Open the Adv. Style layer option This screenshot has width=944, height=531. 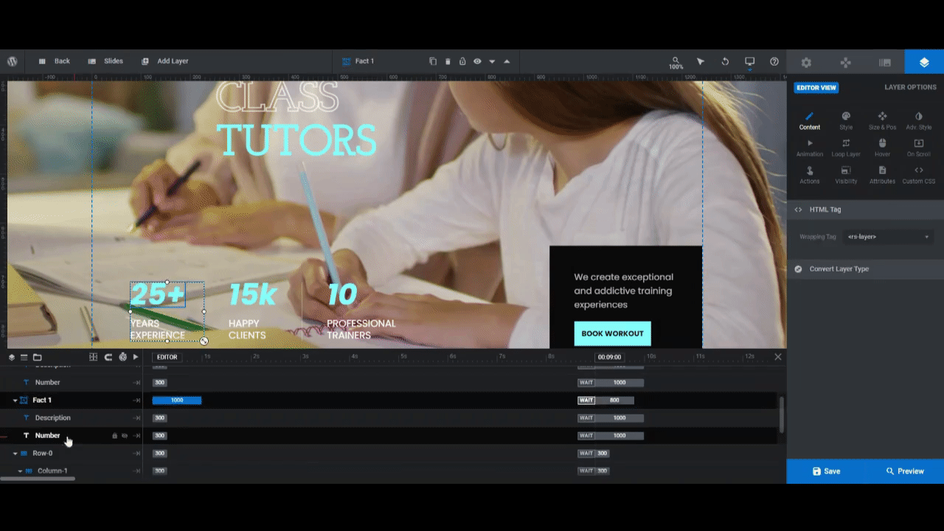click(919, 121)
